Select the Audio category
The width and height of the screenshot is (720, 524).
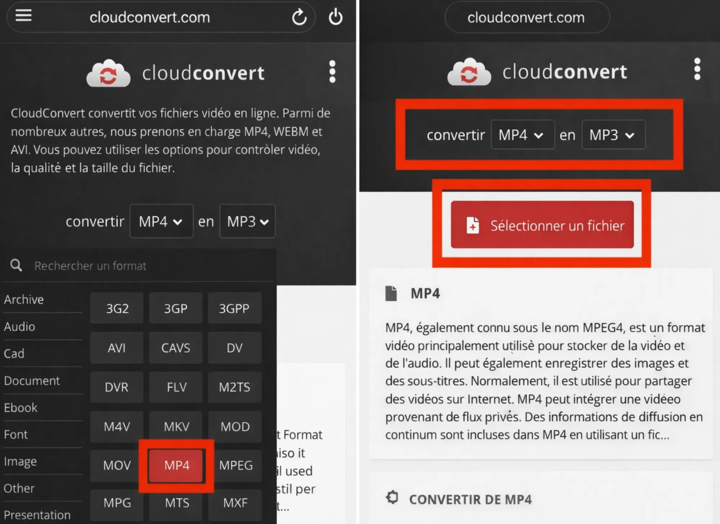coord(19,327)
